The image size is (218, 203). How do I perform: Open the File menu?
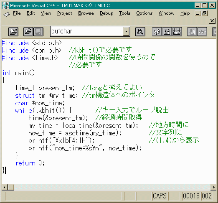click(x=17, y=13)
